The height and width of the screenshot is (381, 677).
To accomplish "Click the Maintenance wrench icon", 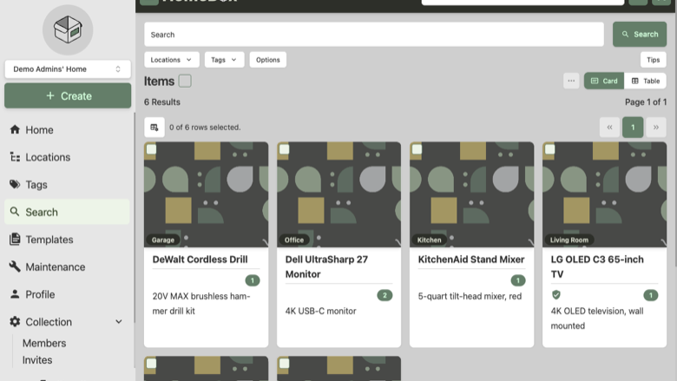I will point(15,266).
